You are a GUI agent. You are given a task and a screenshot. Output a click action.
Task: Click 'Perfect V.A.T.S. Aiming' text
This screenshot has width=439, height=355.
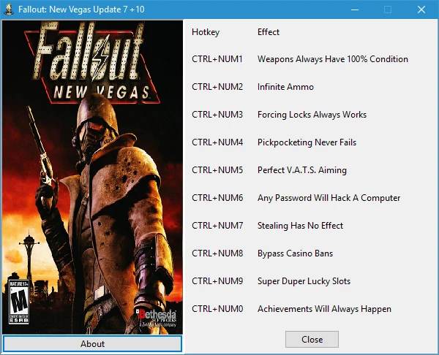coord(302,170)
